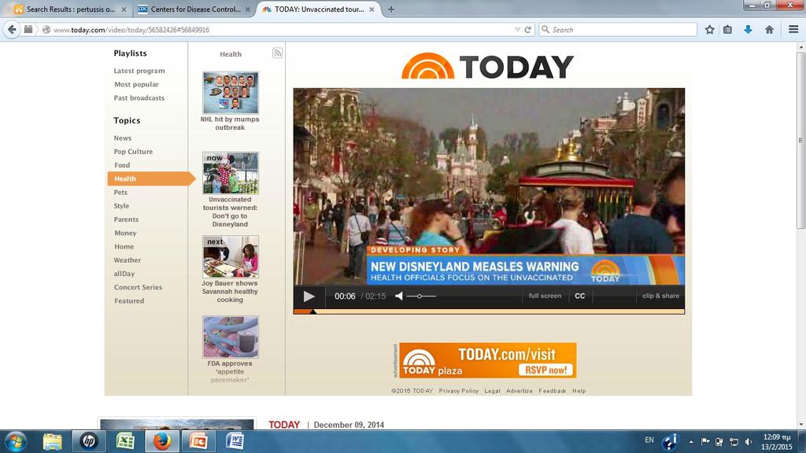This screenshot has height=453, width=806.
Task: Click the Firefox search box
Action: click(x=618, y=30)
